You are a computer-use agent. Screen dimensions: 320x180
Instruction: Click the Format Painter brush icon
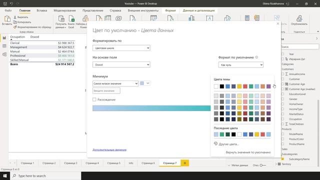point(15,27)
